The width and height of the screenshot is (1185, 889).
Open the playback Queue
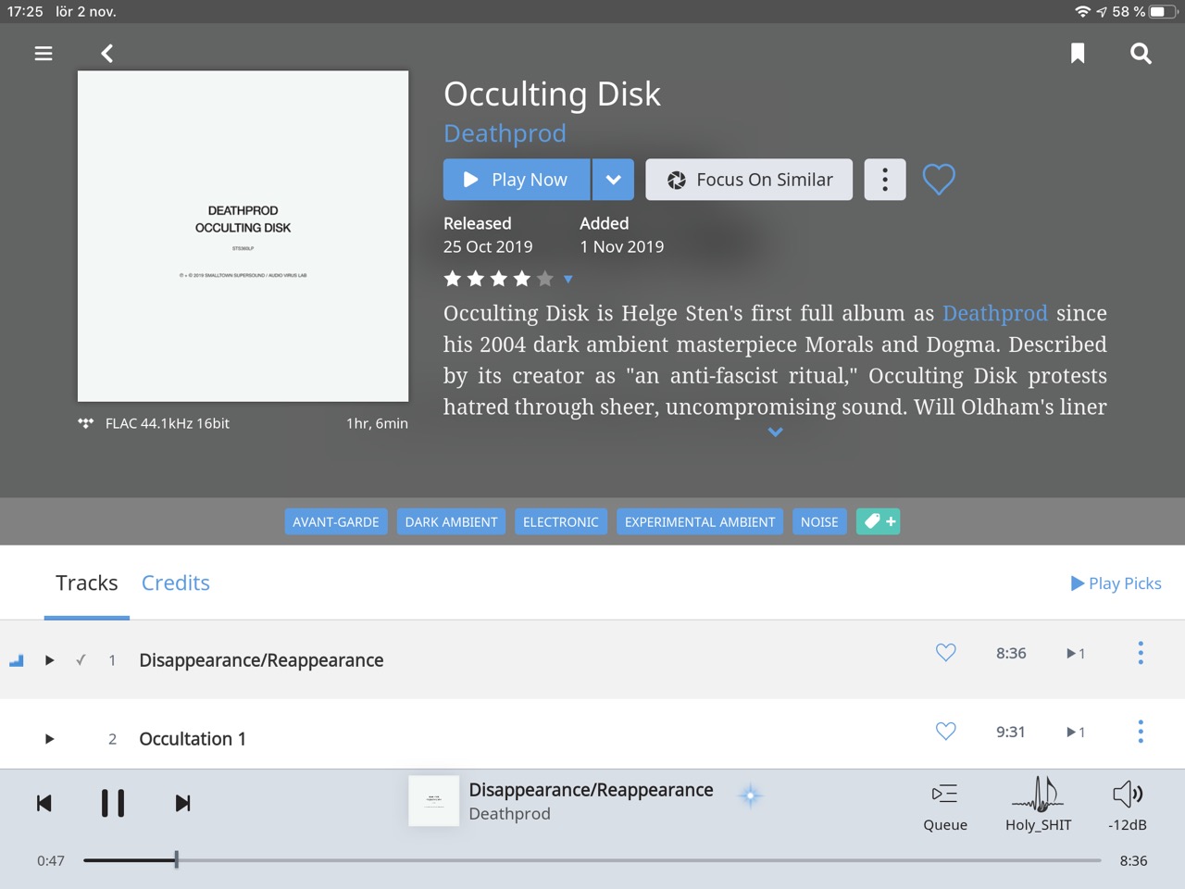(x=945, y=806)
